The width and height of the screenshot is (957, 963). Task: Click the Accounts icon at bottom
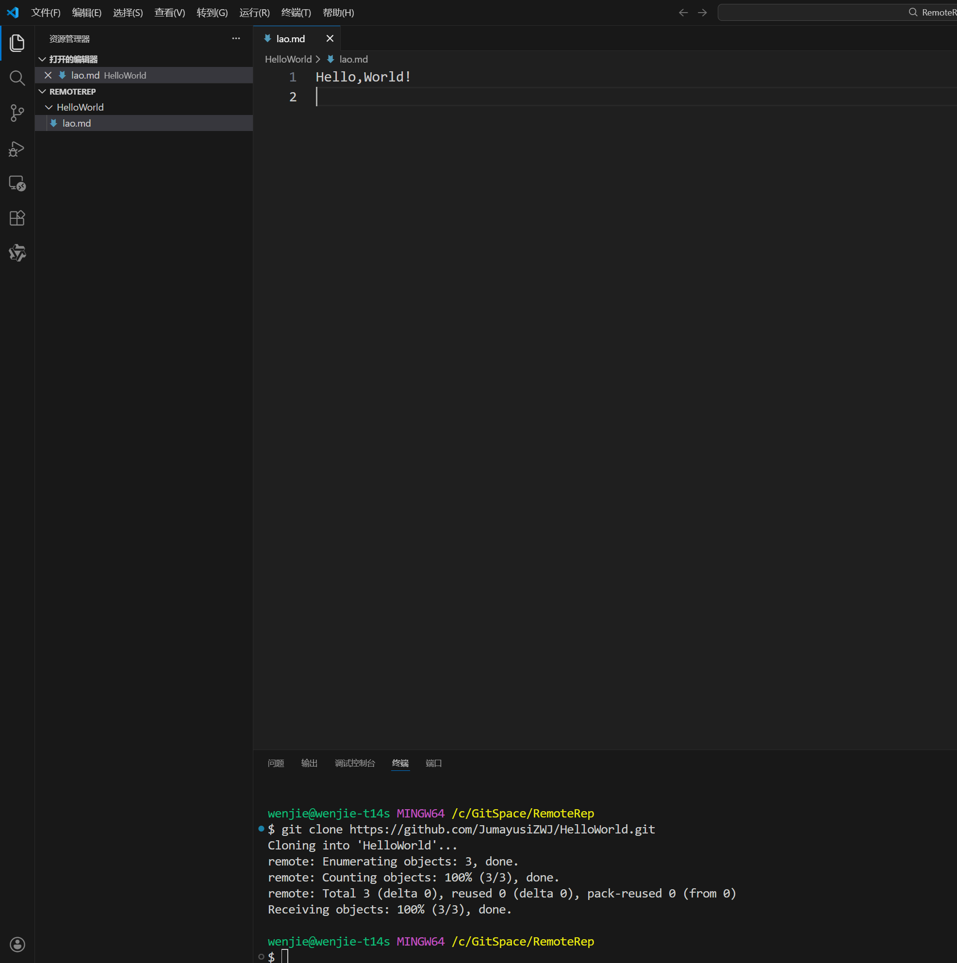[x=17, y=944]
